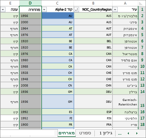Select row 15 header
The image size is (146, 138).
[142, 102]
